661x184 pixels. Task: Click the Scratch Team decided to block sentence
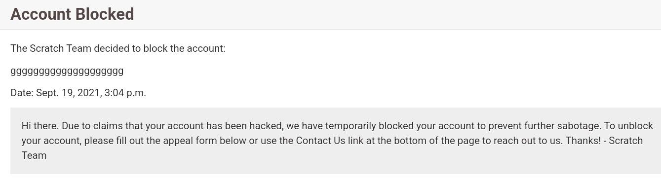(118, 49)
